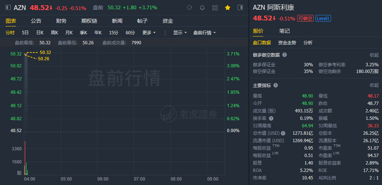The image size is (382, 185).
Task: Toggle the right sidebar panel icon
Action: [x=240, y=7]
